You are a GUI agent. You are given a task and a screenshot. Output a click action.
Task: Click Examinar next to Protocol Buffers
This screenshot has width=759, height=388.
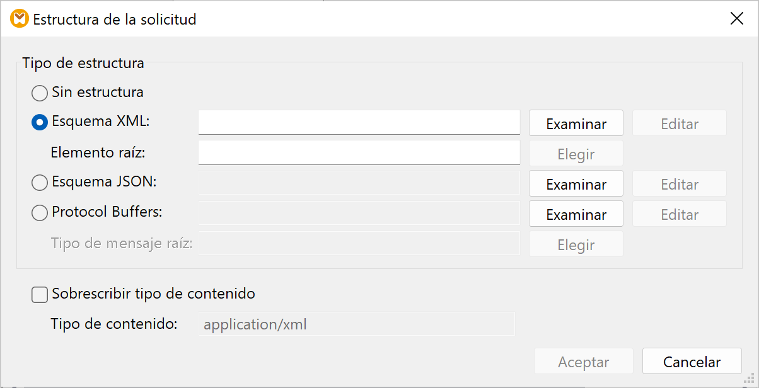pos(576,214)
